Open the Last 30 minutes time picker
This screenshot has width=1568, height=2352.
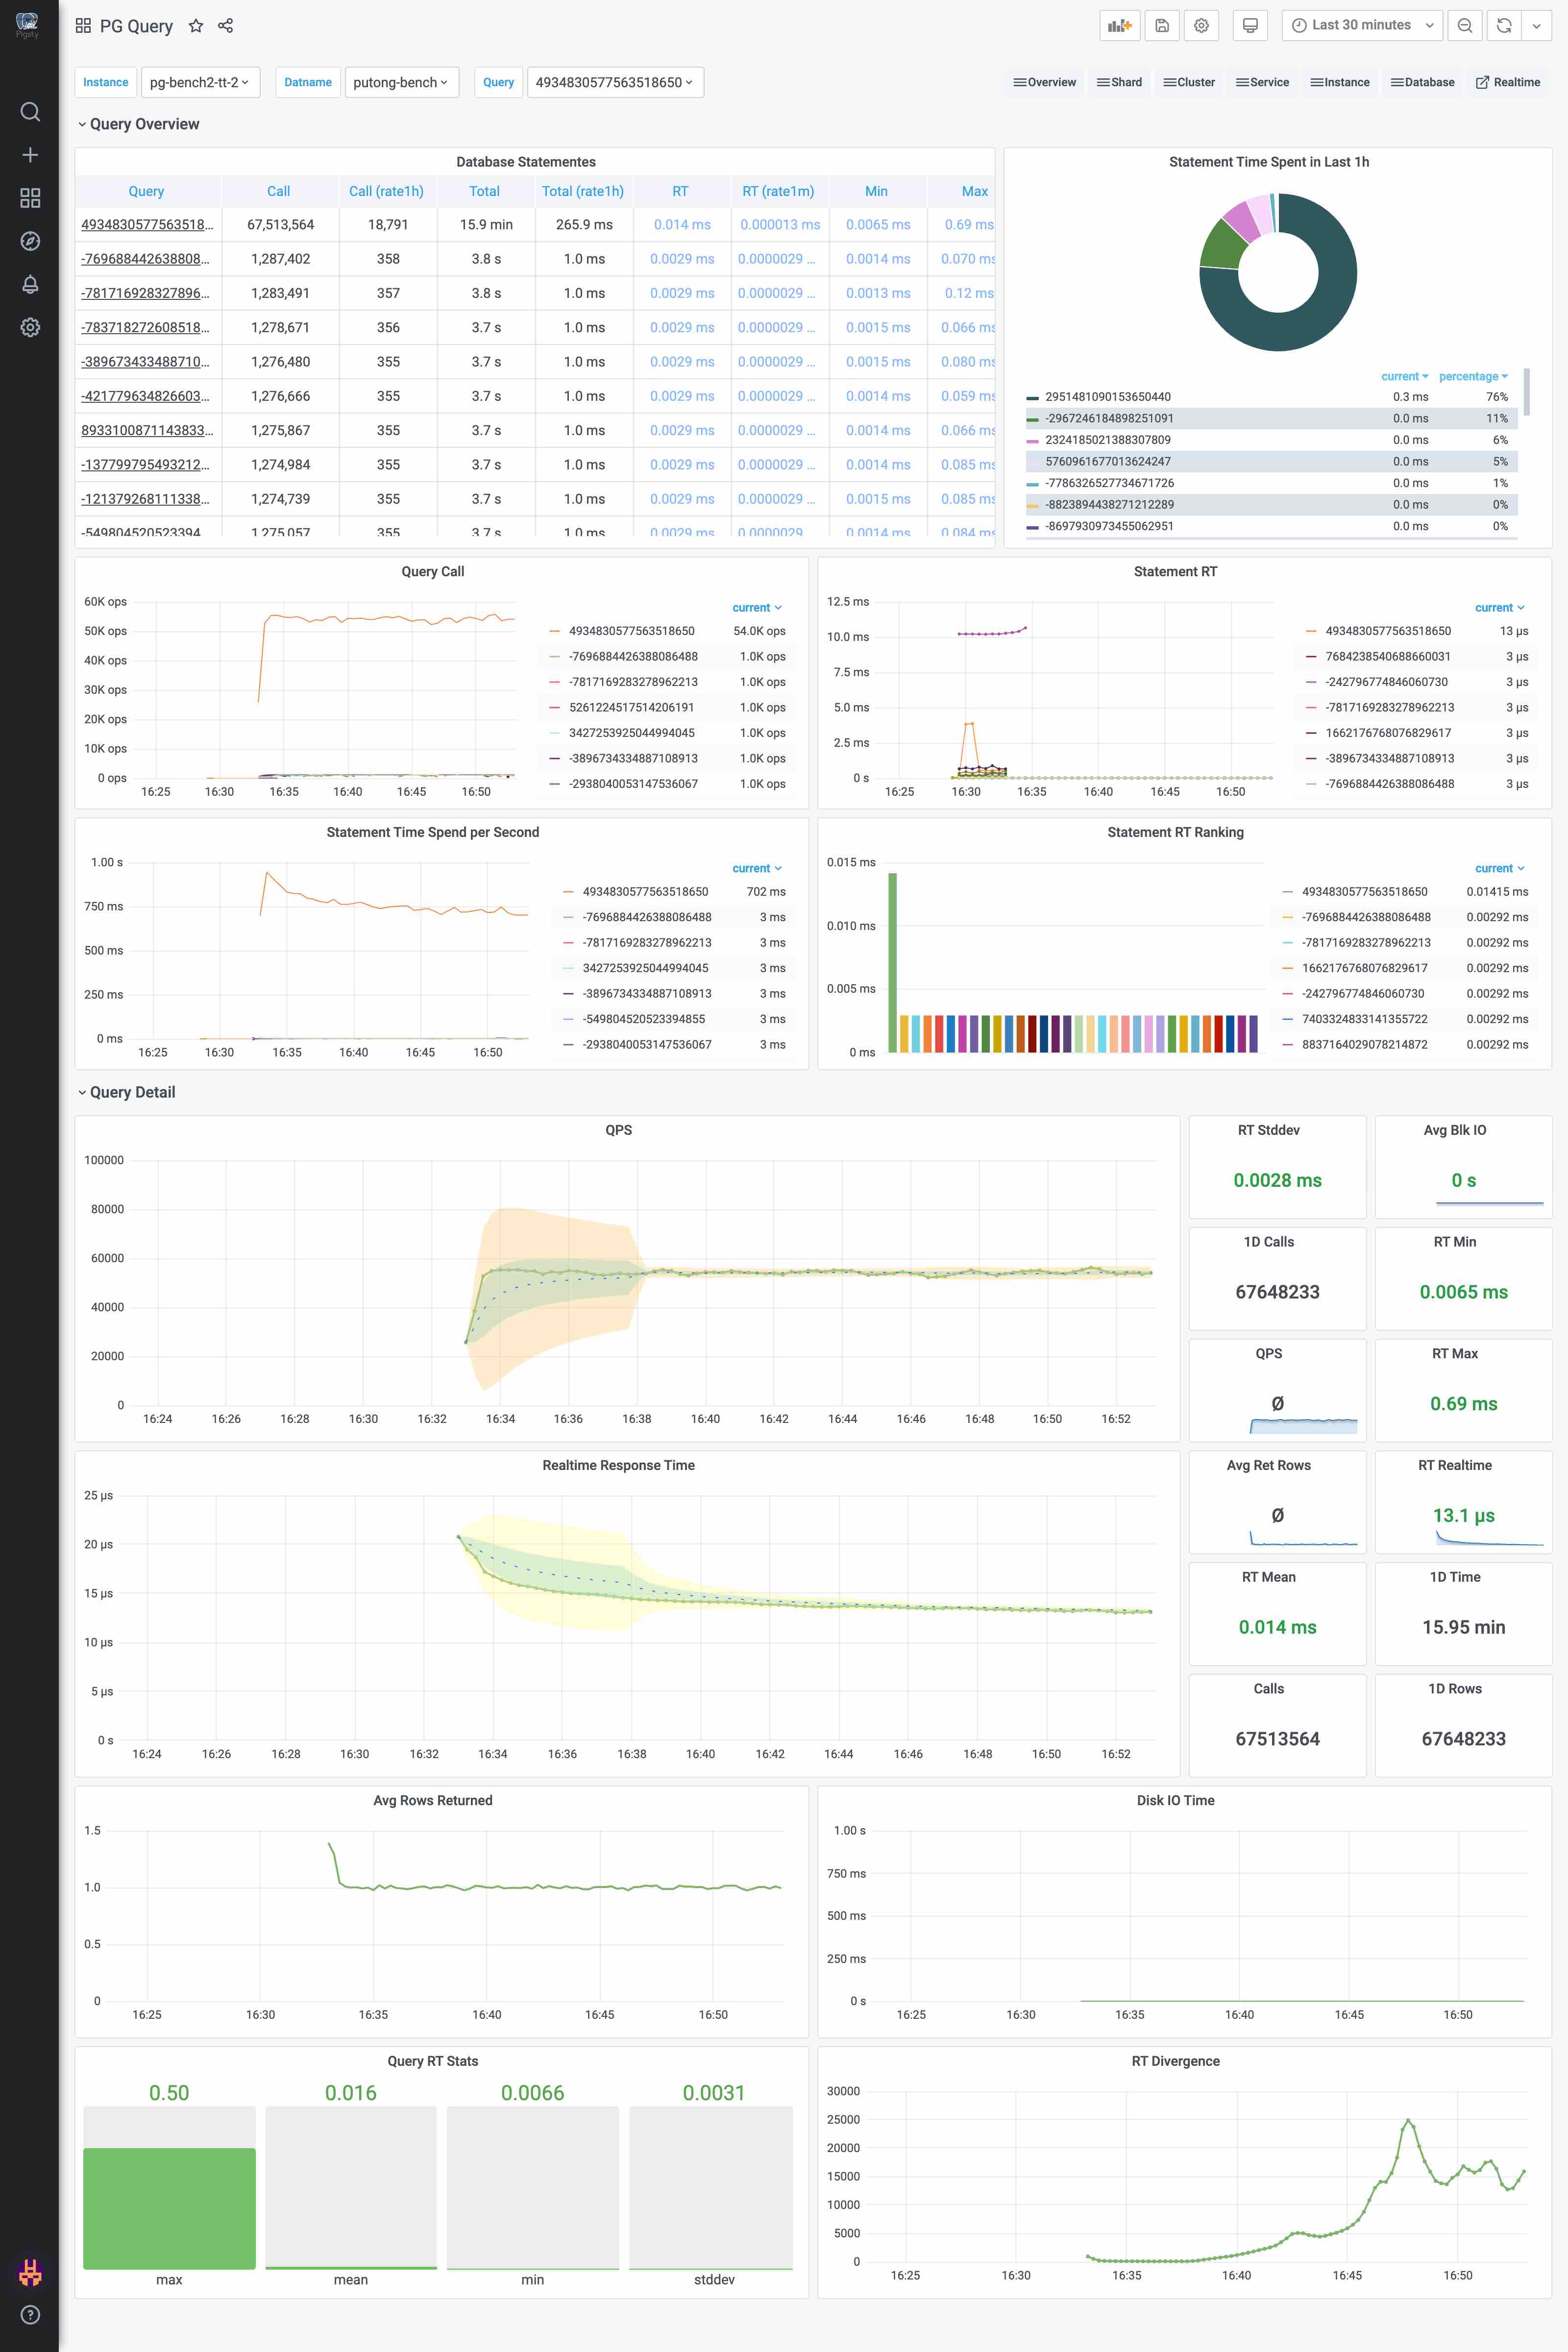point(1361,26)
